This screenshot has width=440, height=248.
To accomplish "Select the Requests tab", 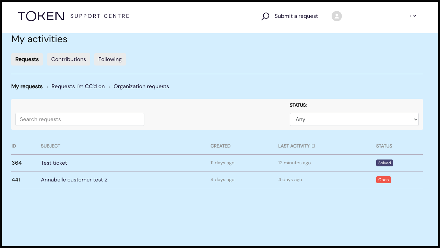I will 27,59.
